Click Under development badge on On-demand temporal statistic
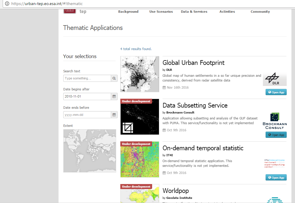Image resolution: width=295 pixels, height=203 pixels. [136, 144]
